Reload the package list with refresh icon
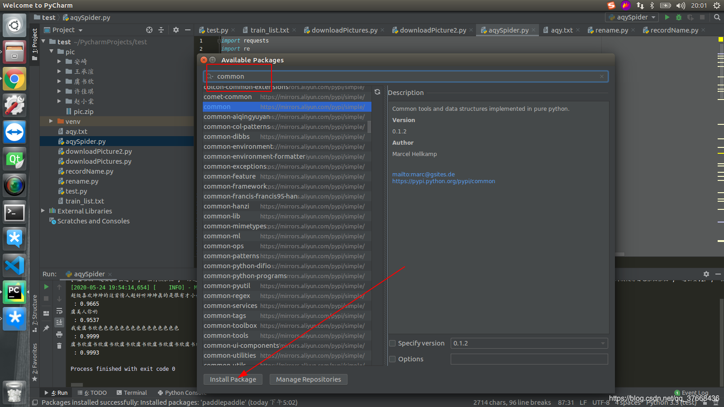724x407 pixels. point(377,92)
